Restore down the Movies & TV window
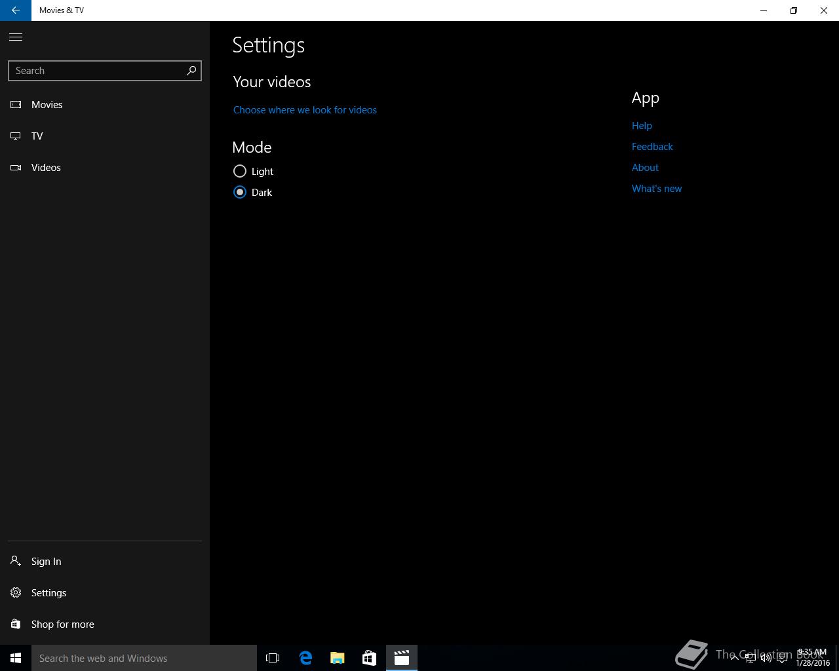 794,10
